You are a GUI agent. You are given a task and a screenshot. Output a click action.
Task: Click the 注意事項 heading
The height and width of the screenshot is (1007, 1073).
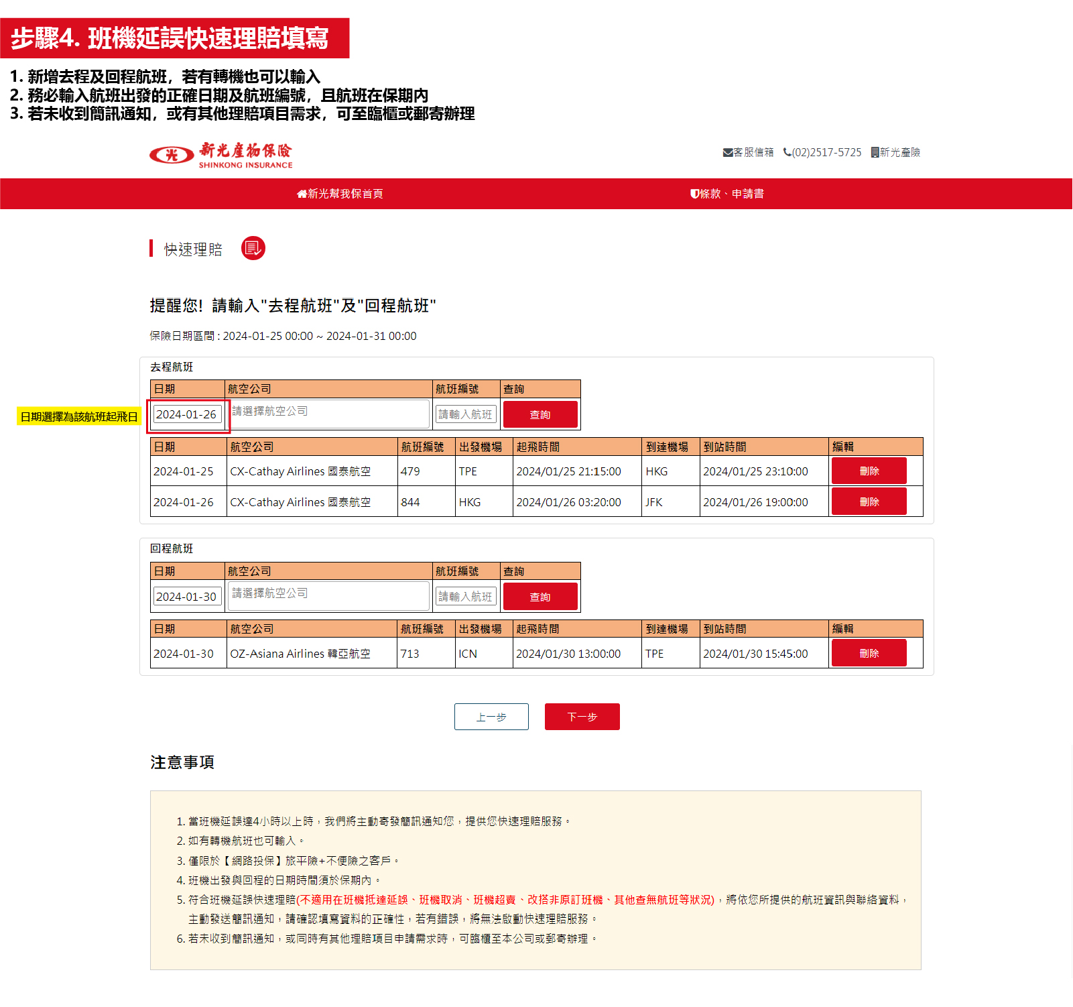(182, 762)
